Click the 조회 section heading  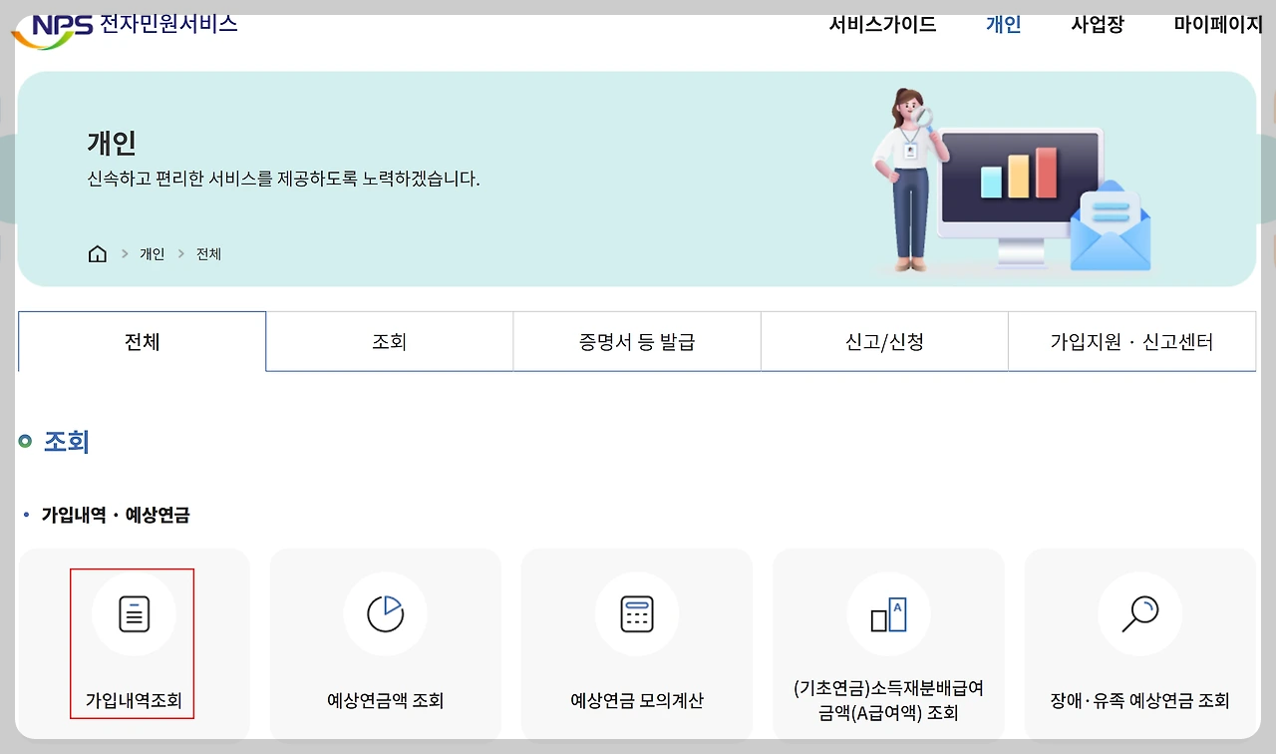coord(66,440)
